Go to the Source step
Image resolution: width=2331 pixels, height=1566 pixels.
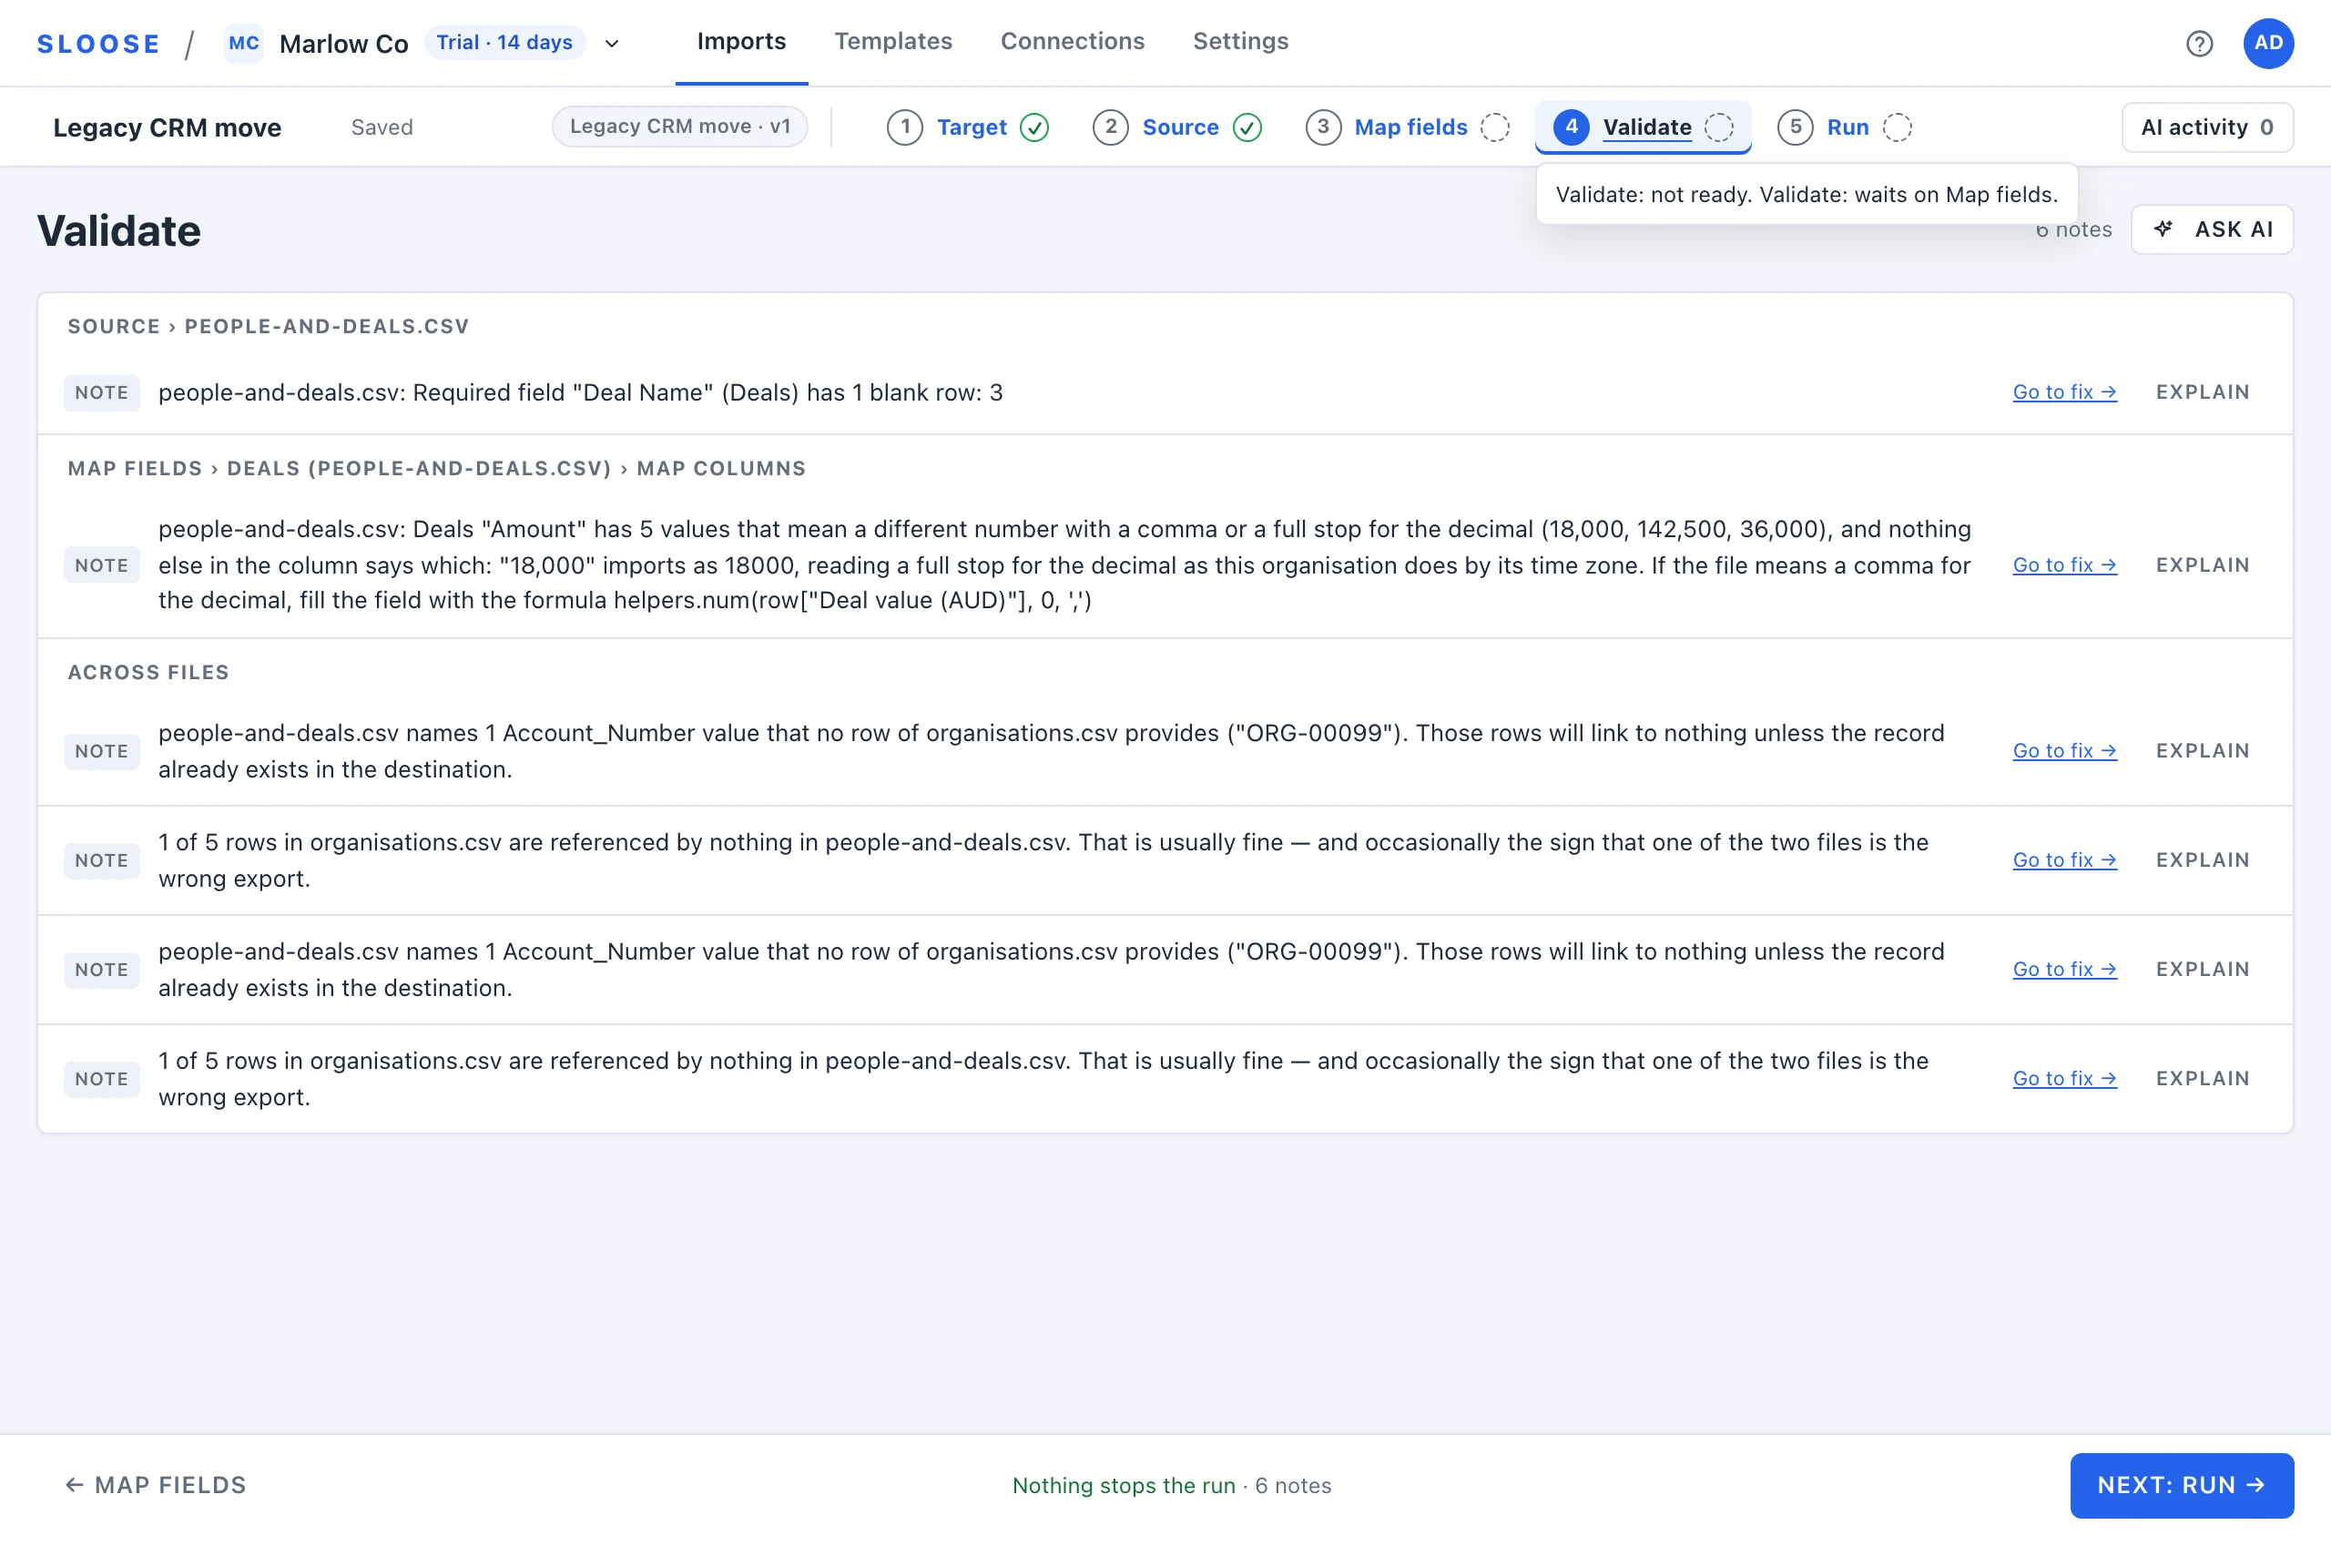tap(1179, 127)
